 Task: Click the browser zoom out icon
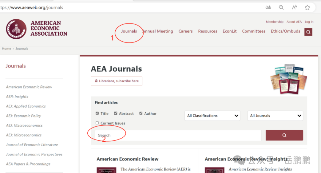pos(281,7)
